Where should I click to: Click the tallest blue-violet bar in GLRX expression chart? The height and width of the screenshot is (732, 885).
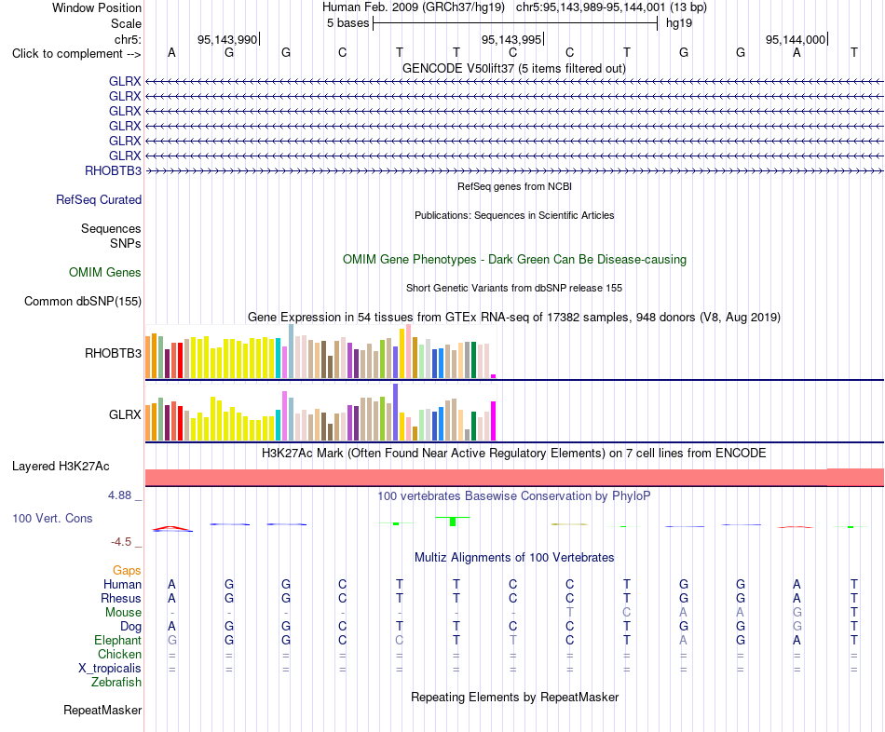tap(396, 412)
